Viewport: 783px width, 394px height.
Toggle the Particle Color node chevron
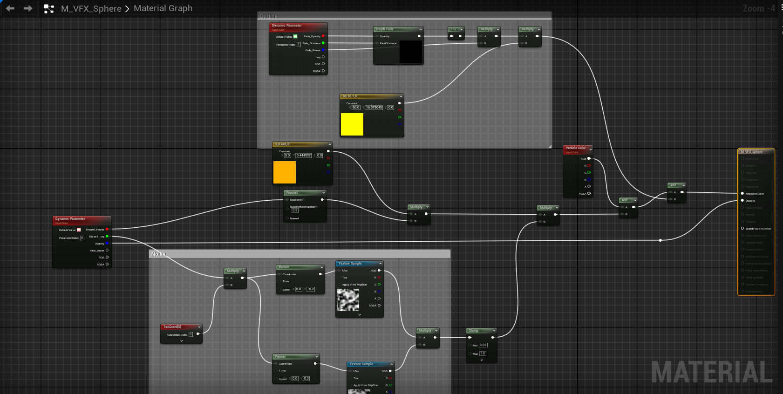point(591,149)
